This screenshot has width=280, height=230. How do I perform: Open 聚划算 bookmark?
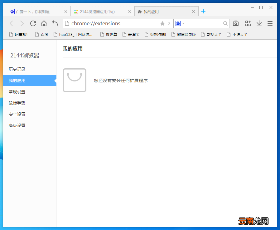109,35
